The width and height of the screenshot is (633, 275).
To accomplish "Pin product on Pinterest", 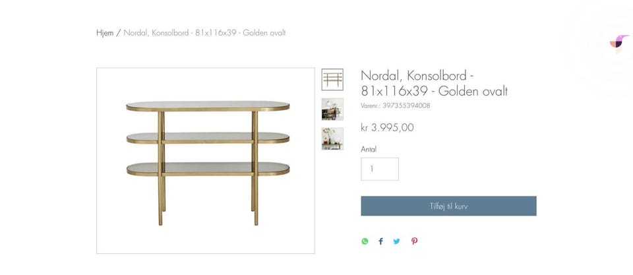I will pos(414,241).
